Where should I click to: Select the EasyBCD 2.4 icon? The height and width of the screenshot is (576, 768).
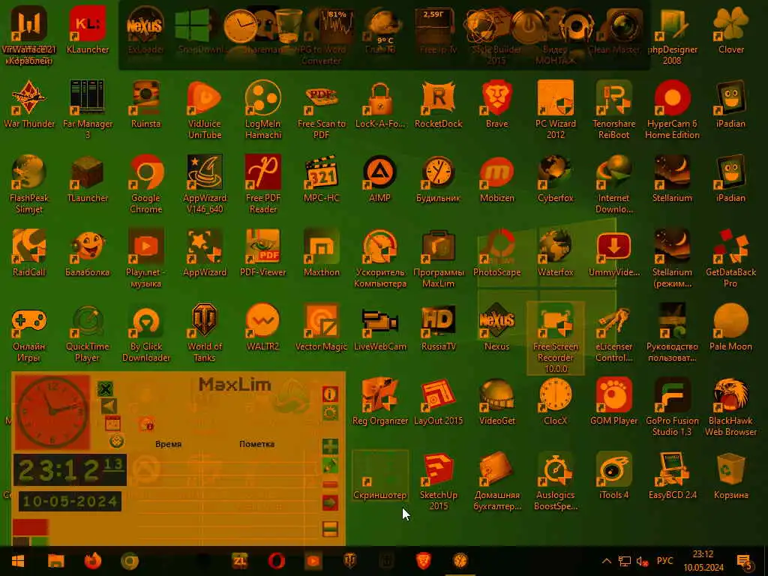(672, 476)
